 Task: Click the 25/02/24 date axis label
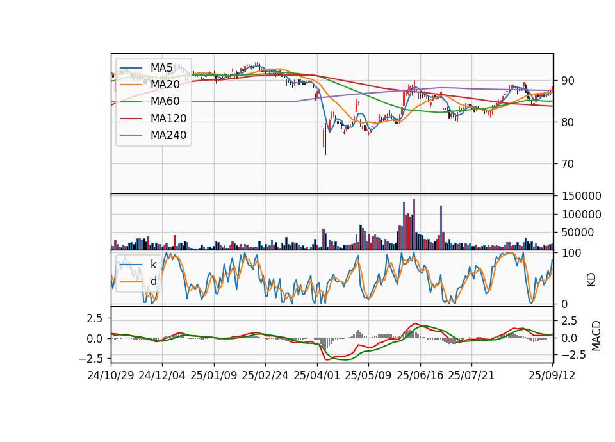(x=265, y=375)
